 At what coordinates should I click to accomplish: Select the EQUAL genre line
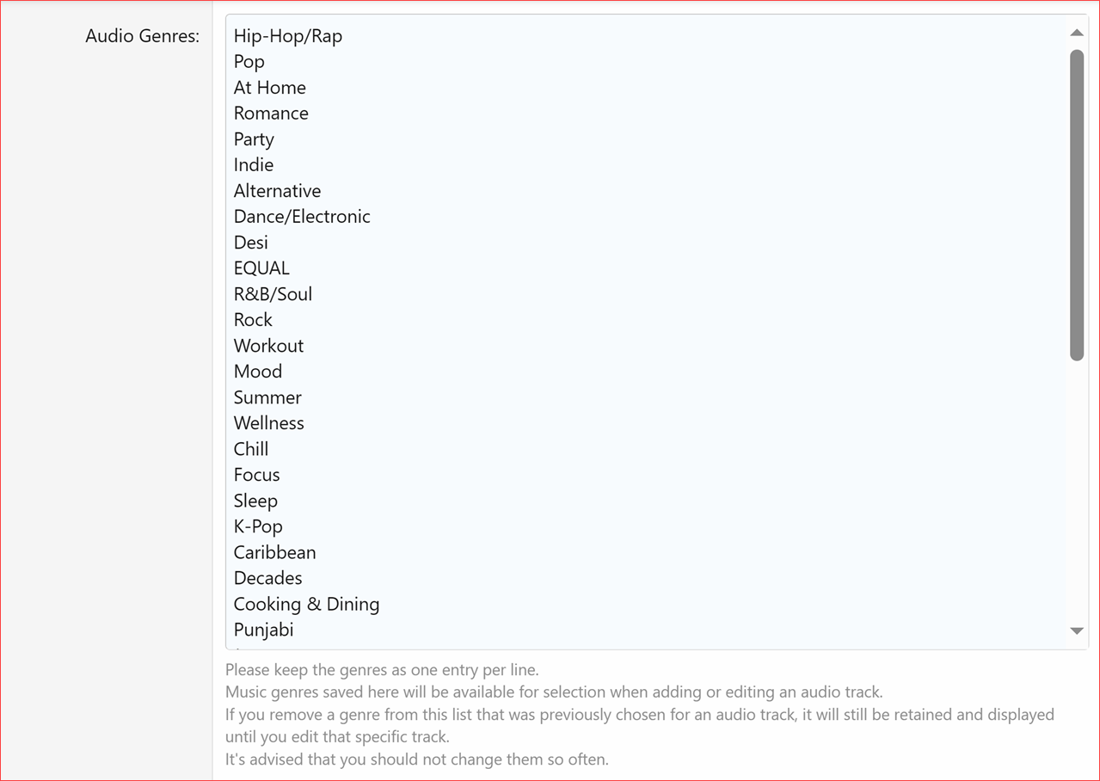(261, 268)
